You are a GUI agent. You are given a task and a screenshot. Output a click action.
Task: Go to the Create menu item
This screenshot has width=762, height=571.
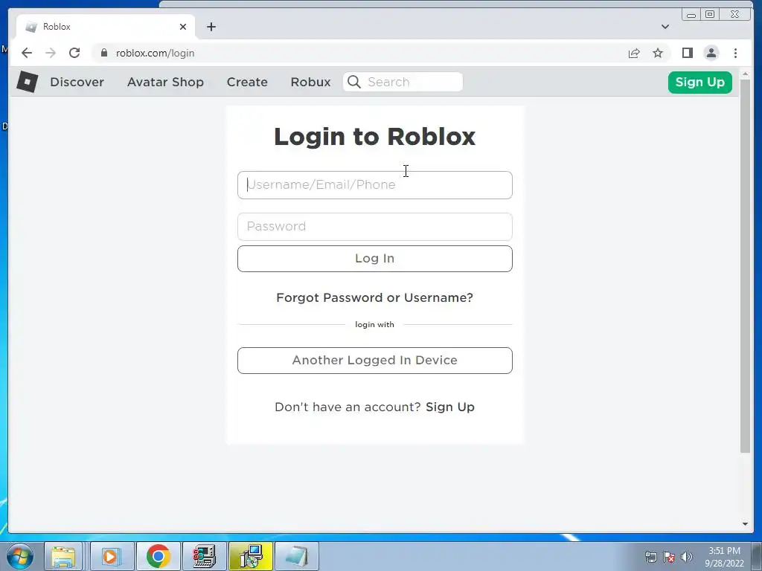[x=247, y=82]
